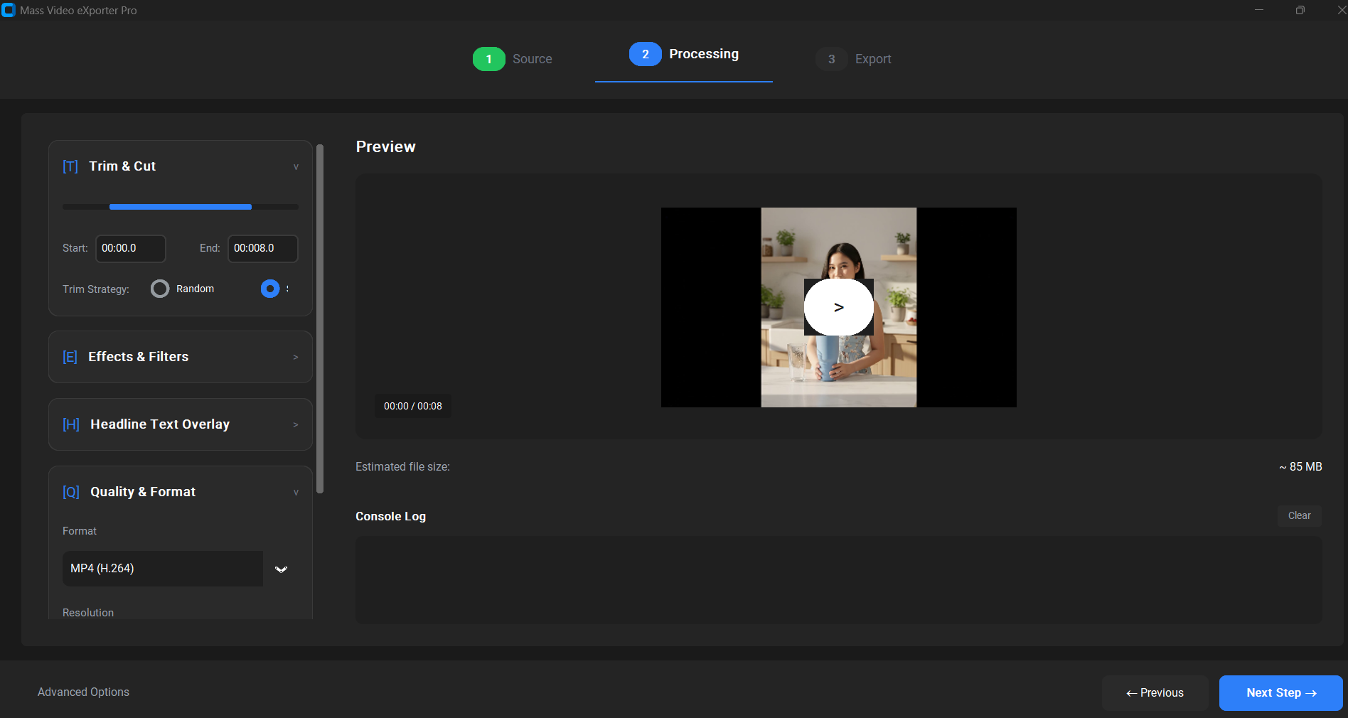Screen dimensions: 1348x718
Task: Click the [E] Effects & Filters icon
Action: pos(69,357)
